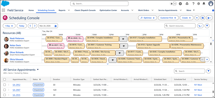
Task: Open NY West territory for SA-2947
Action: (x=198, y=90)
